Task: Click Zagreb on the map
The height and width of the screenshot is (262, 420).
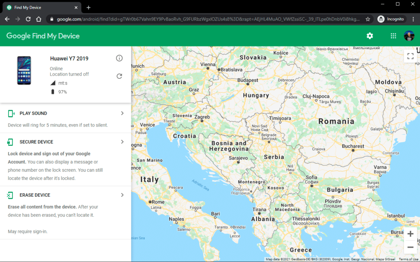Action: (x=202, y=117)
